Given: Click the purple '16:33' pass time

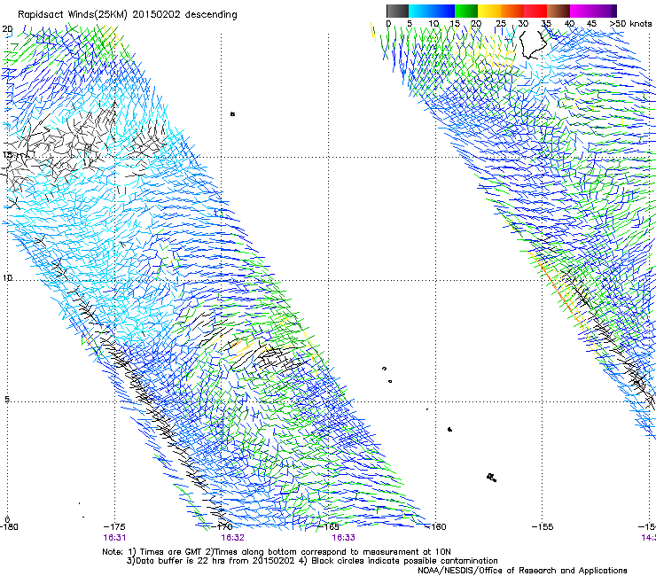Looking at the screenshot, I should (x=343, y=538).
